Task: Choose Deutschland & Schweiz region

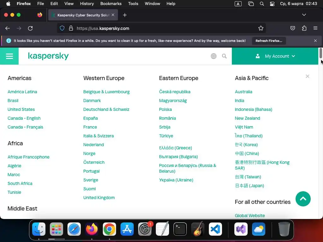Action: point(106,109)
